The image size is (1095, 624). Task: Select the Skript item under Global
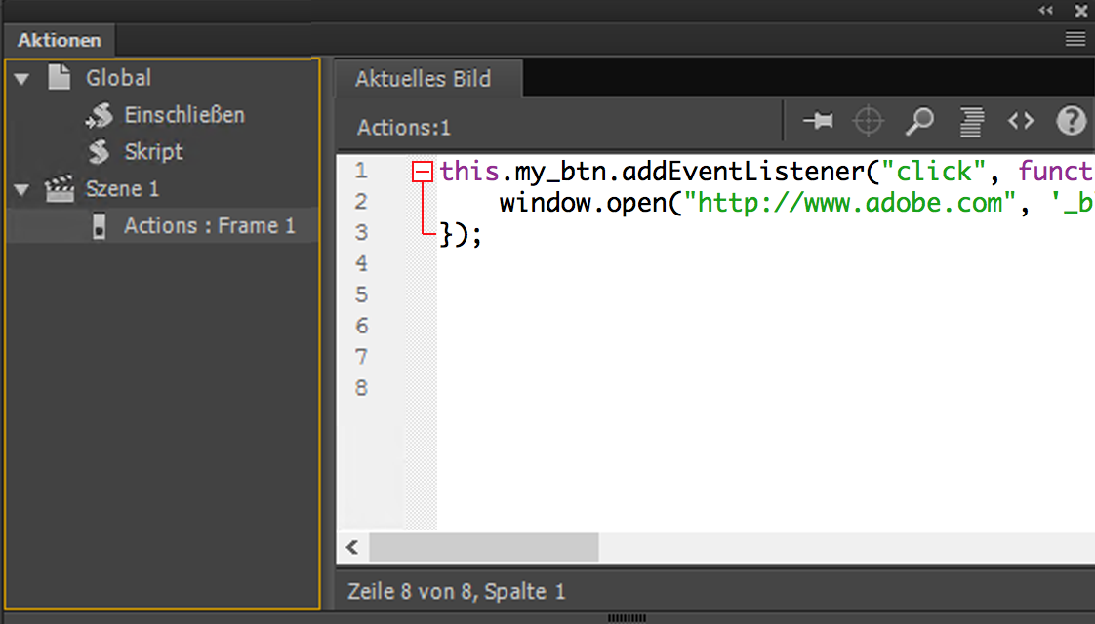[x=153, y=152]
